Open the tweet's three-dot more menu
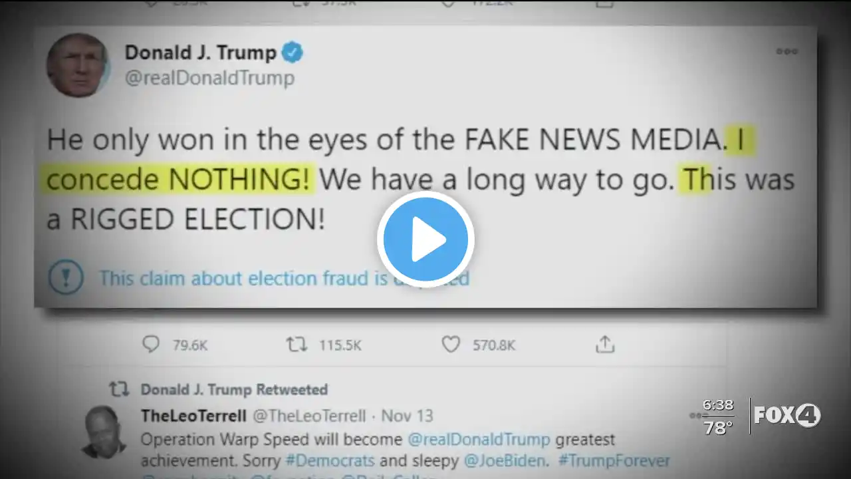Screen dimensions: 851x479 point(787,51)
